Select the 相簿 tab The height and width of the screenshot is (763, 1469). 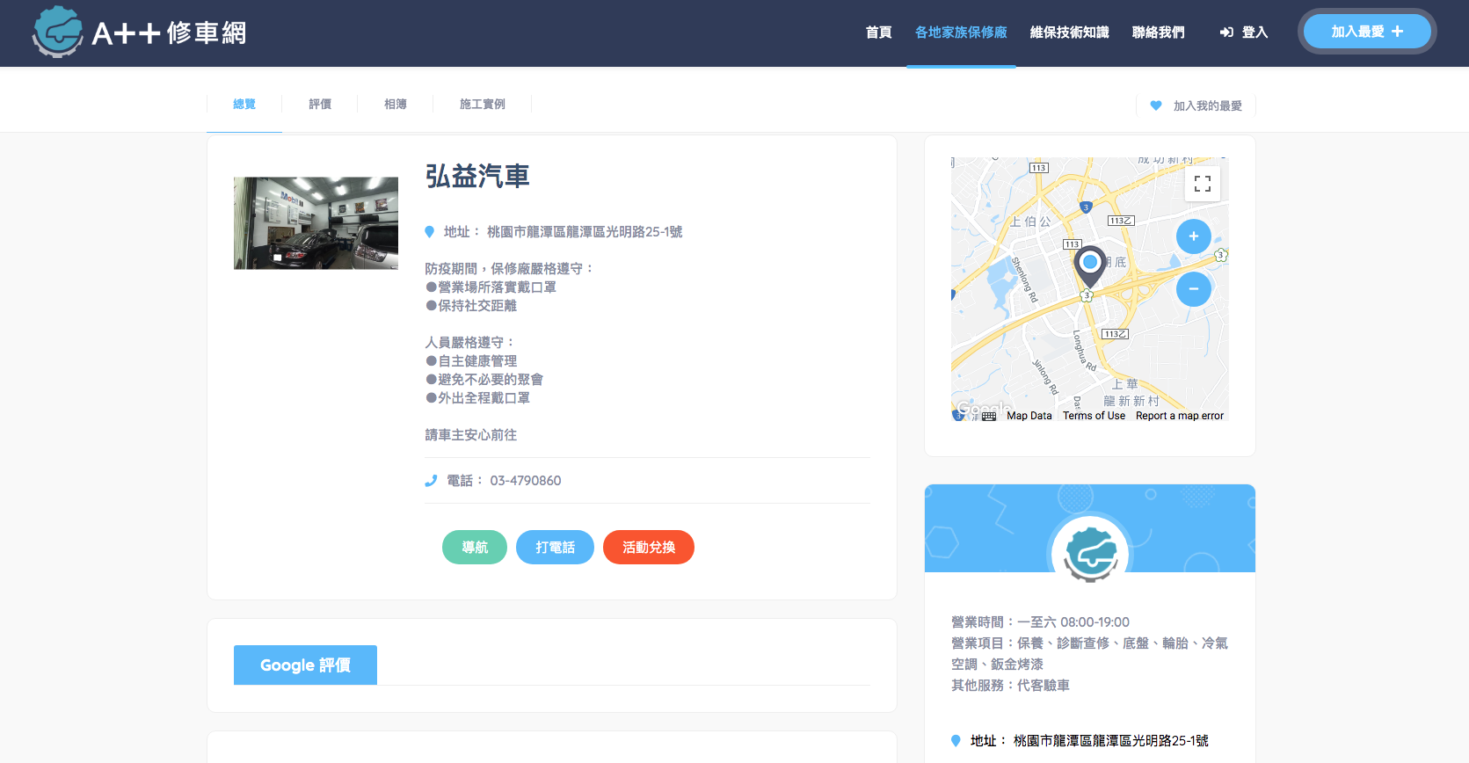point(396,105)
